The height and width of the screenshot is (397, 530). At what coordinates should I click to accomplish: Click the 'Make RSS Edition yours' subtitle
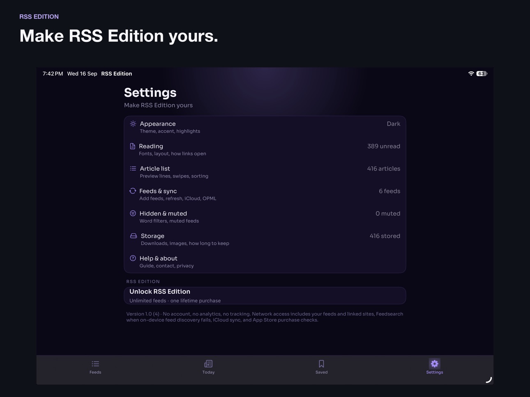159,105
